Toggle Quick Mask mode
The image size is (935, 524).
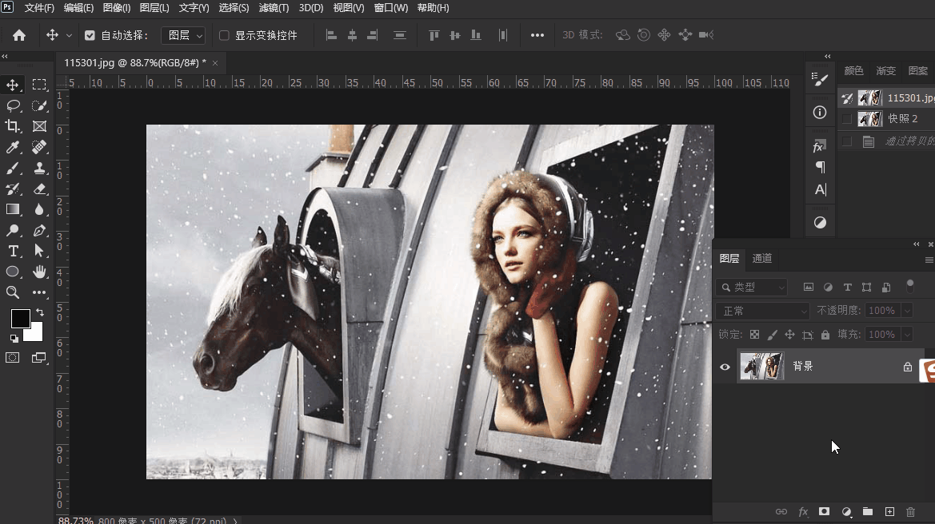pos(13,357)
